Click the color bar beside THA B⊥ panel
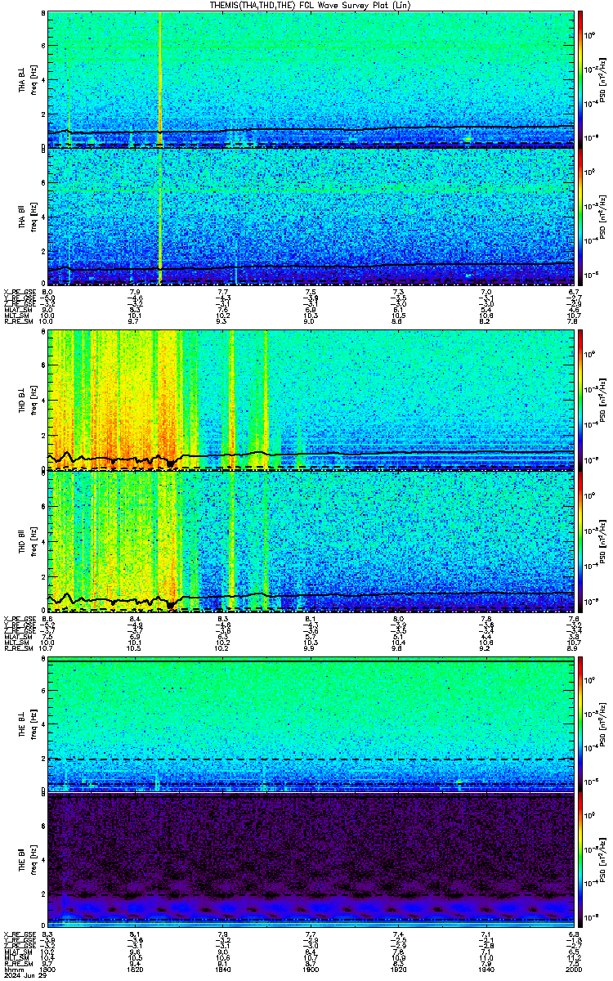Image resolution: width=613 pixels, height=981 pixels. [x=580, y=79]
